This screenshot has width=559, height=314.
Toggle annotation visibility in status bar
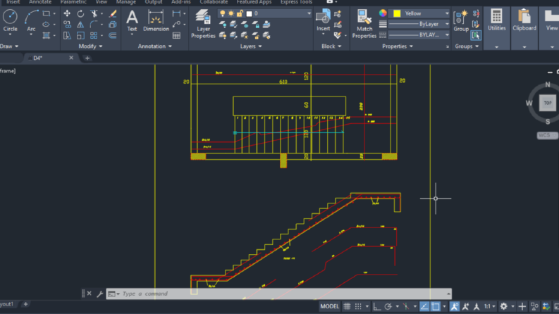pyautogui.click(x=454, y=306)
